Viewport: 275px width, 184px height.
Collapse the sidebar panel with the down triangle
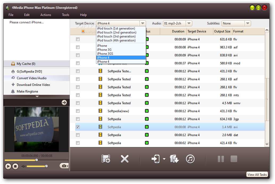(37, 97)
